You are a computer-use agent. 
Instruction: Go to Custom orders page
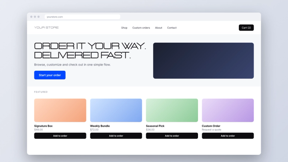(141, 28)
